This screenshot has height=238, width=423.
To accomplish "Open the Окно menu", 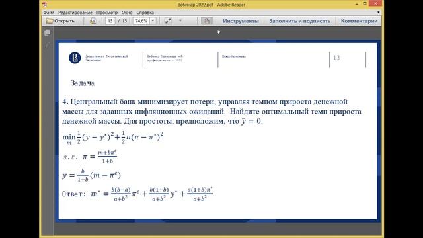I will click(127, 13).
